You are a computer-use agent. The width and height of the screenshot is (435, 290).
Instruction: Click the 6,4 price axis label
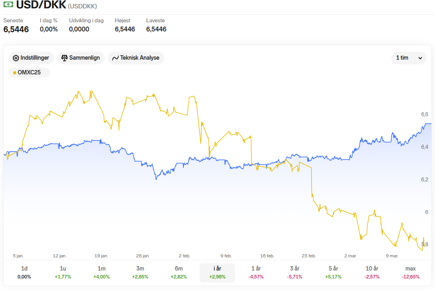(x=425, y=147)
